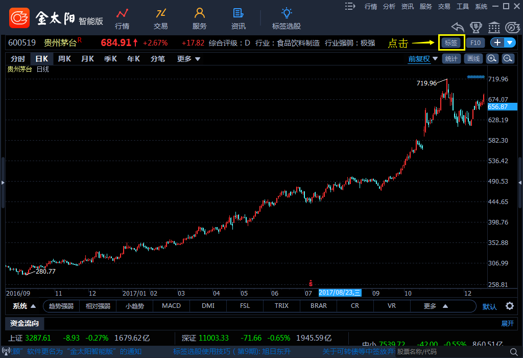Open the 标签选股使用技巧 news link
Image resolution: width=523 pixels, height=358 pixels.
(232, 352)
